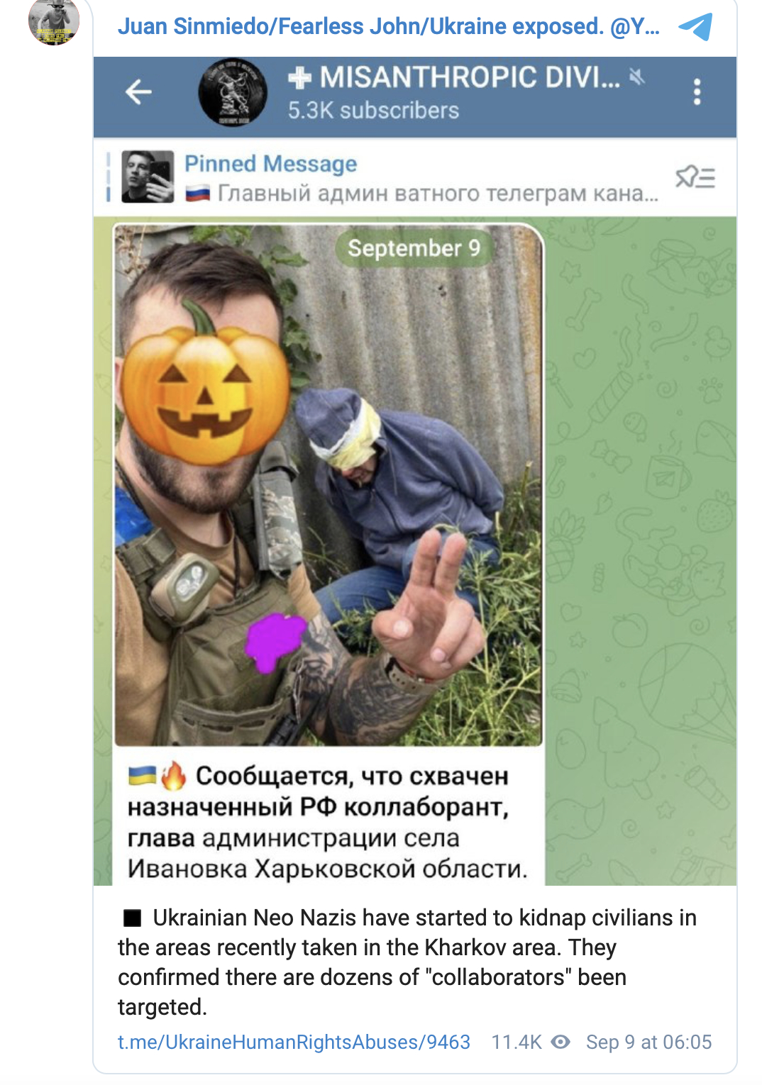This screenshot has width=762, height=1085.
Task: Open the selfie photo in the post
Action: point(328,485)
